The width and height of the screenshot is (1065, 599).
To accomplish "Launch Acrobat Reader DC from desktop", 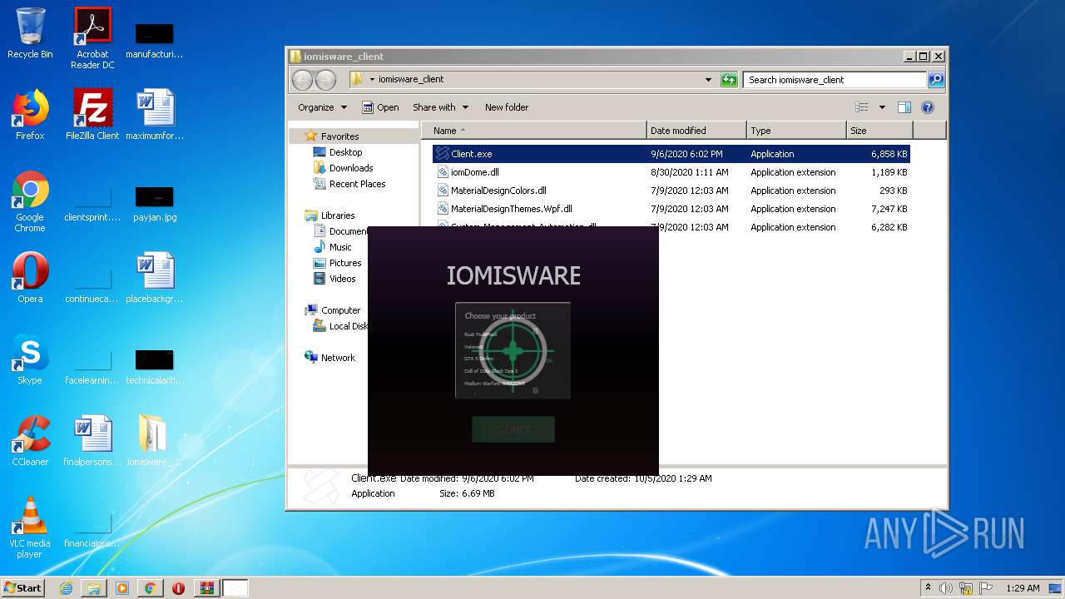I will coord(92,38).
